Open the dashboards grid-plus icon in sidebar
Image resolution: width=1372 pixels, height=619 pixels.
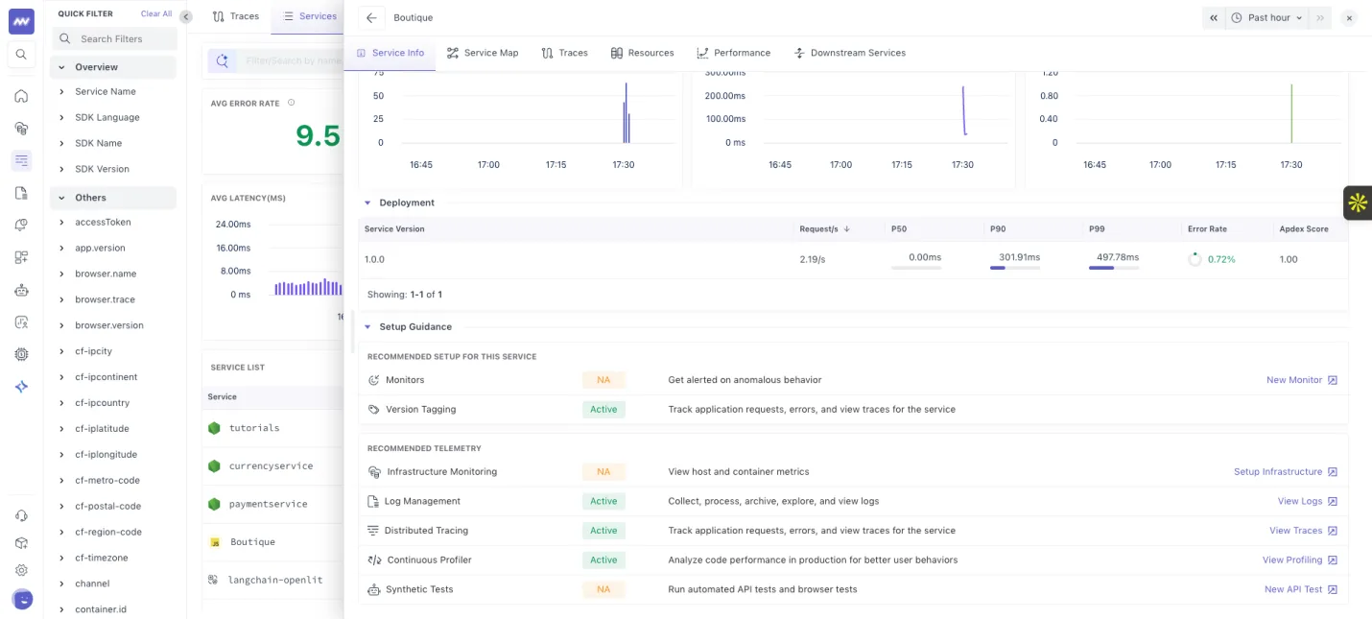click(21, 257)
